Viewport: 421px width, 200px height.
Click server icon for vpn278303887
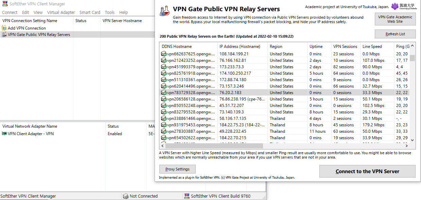(164, 131)
